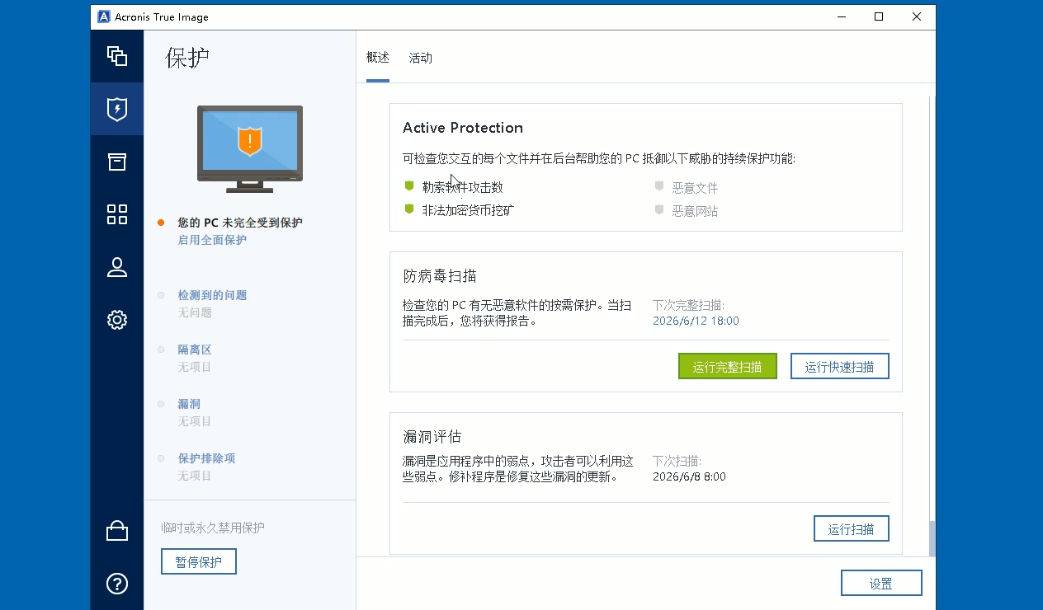
Task: Maximize the Acronis True Image window
Action: [879, 16]
